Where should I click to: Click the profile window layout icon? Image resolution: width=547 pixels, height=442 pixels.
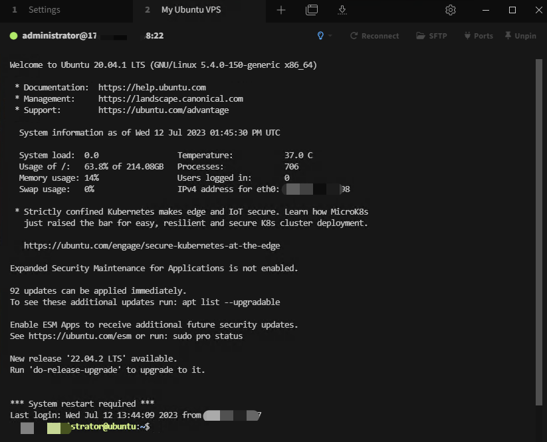pos(312,10)
